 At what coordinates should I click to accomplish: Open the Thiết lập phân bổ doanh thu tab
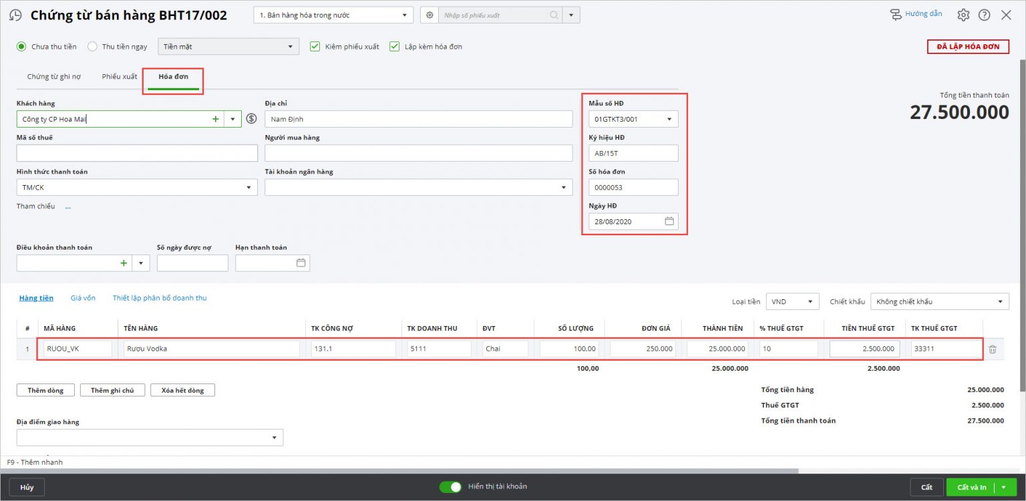pyautogui.click(x=160, y=298)
